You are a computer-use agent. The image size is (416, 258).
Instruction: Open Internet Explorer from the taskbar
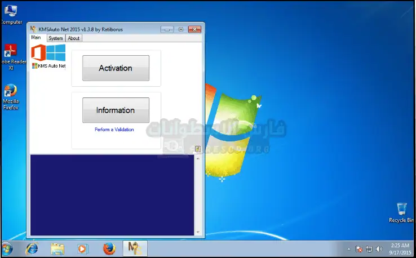pos(32,248)
